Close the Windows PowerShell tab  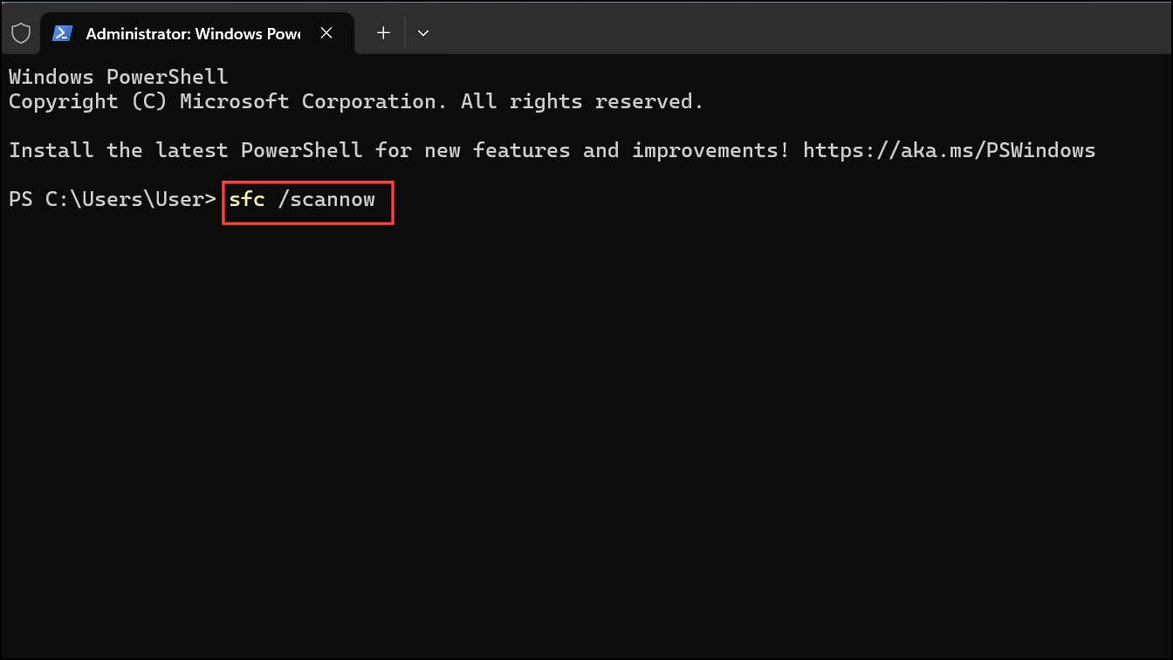326,33
